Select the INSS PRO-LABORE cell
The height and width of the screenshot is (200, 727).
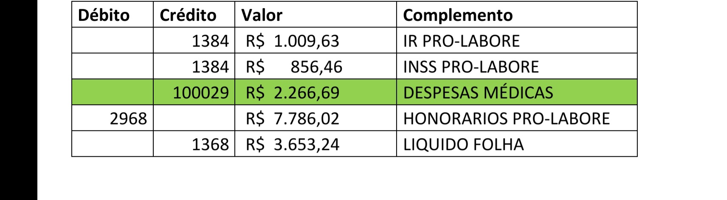pos(517,67)
